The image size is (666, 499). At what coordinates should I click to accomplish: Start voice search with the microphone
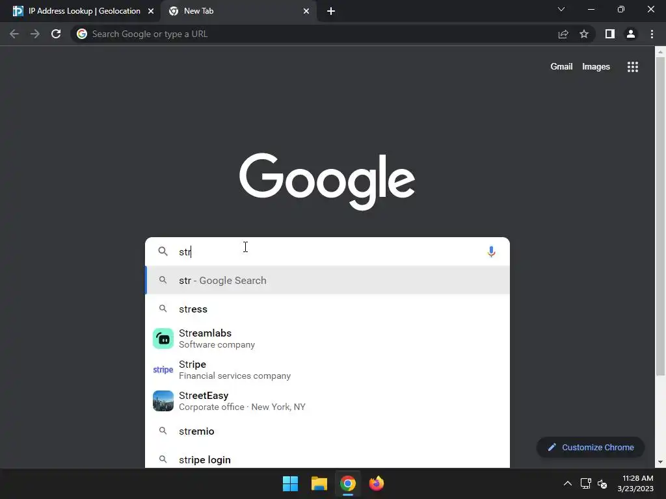tap(492, 251)
